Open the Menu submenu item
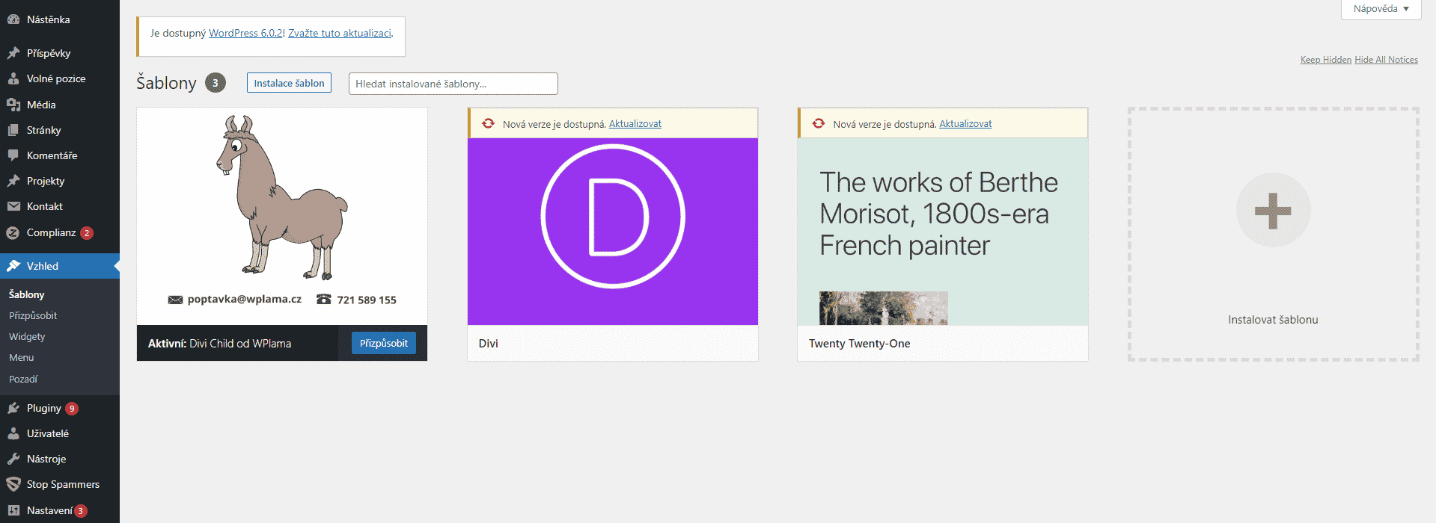Image resolution: width=1436 pixels, height=523 pixels. (x=21, y=358)
